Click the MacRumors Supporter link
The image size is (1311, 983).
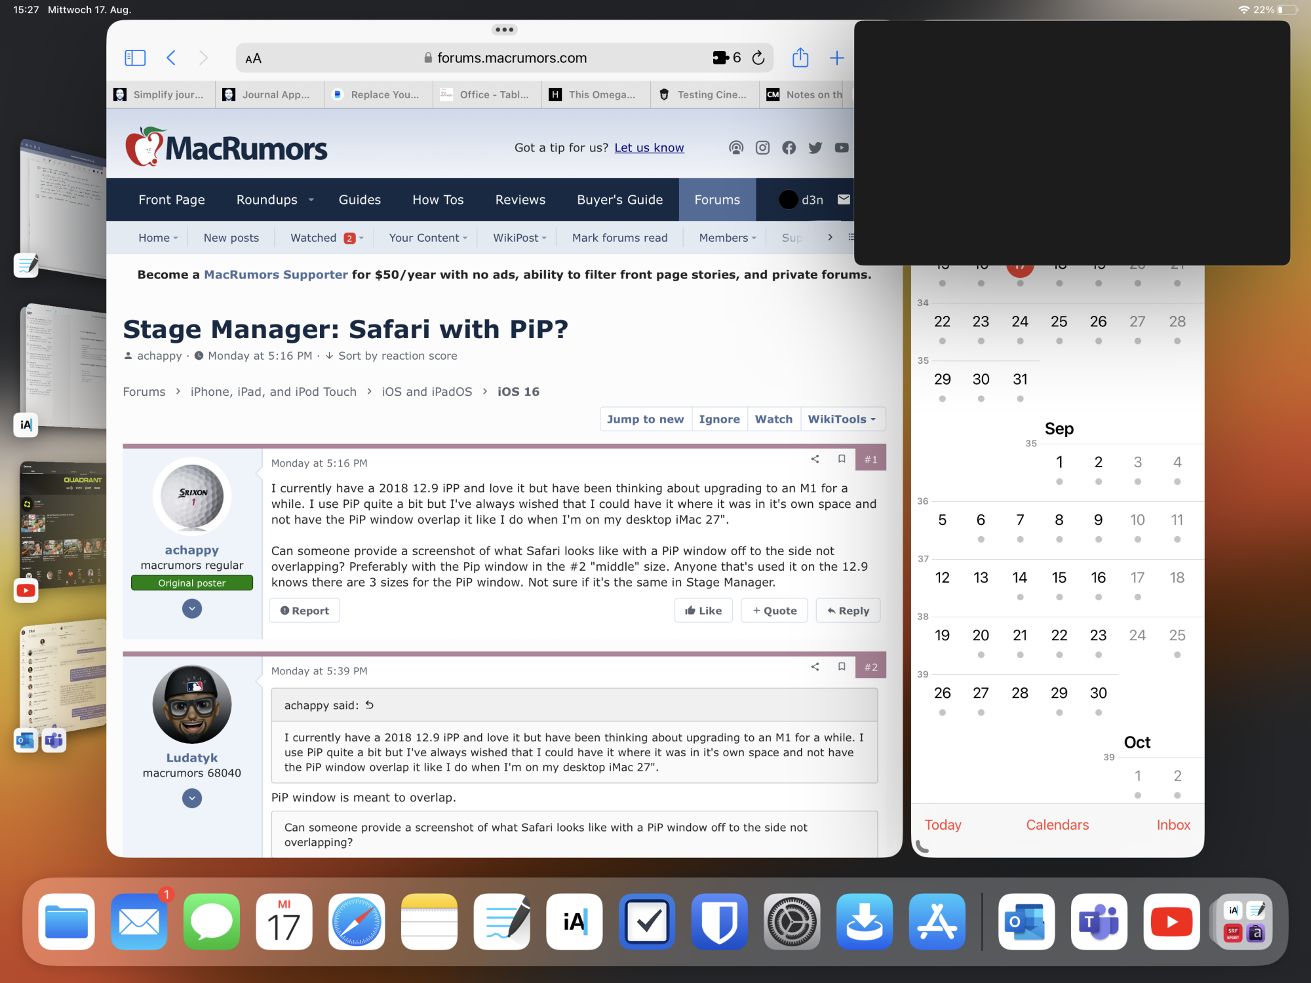[x=276, y=275]
